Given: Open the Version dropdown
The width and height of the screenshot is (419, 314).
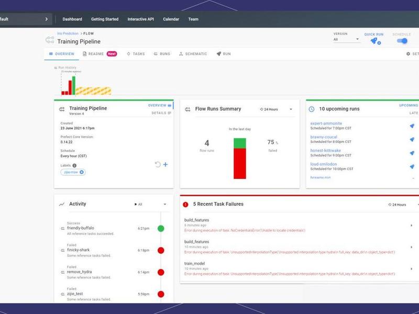Looking at the screenshot, I should point(346,39).
